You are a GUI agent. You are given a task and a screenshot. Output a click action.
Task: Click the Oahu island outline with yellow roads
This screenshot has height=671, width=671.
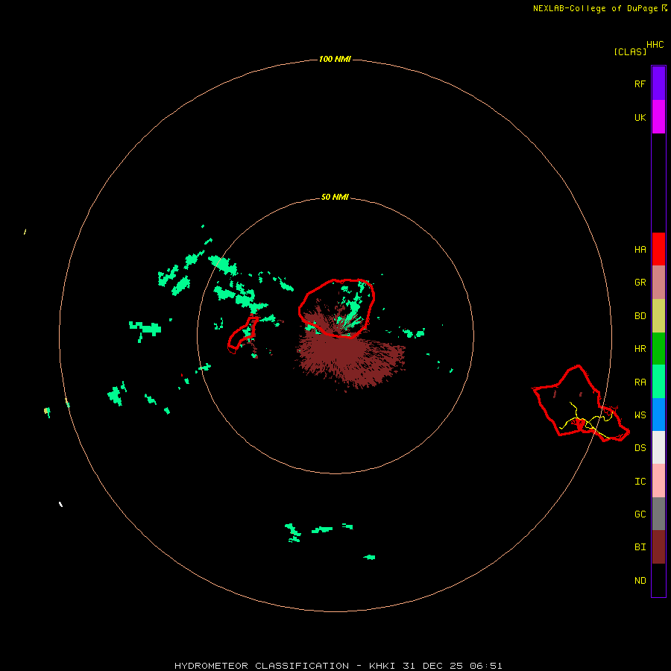point(581,403)
